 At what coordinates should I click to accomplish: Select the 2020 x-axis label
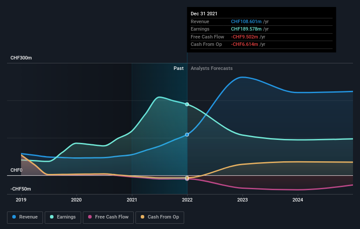click(x=76, y=200)
